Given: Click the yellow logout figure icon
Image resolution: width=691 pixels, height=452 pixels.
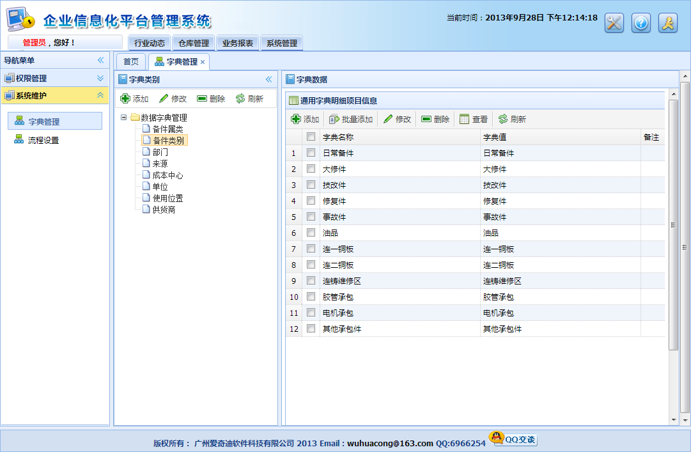Looking at the screenshot, I should [667, 23].
